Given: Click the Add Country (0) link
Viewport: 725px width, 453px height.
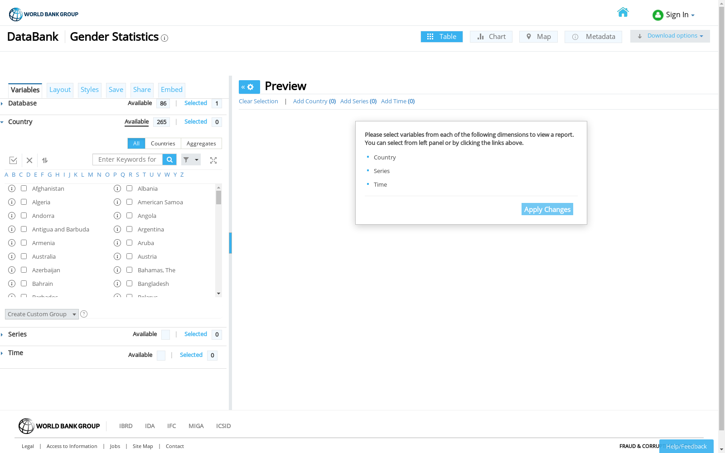Looking at the screenshot, I should click(314, 101).
